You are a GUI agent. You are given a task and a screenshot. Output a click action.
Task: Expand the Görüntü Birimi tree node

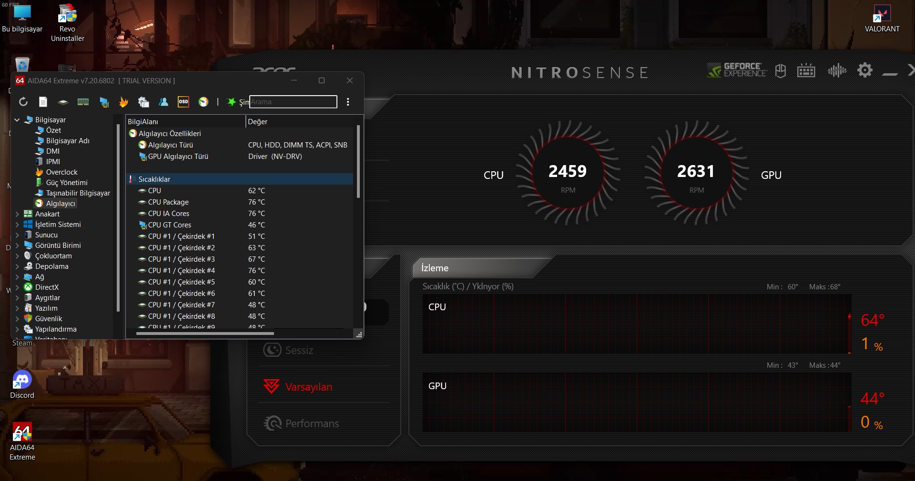pyautogui.click(x=17, y=245)
